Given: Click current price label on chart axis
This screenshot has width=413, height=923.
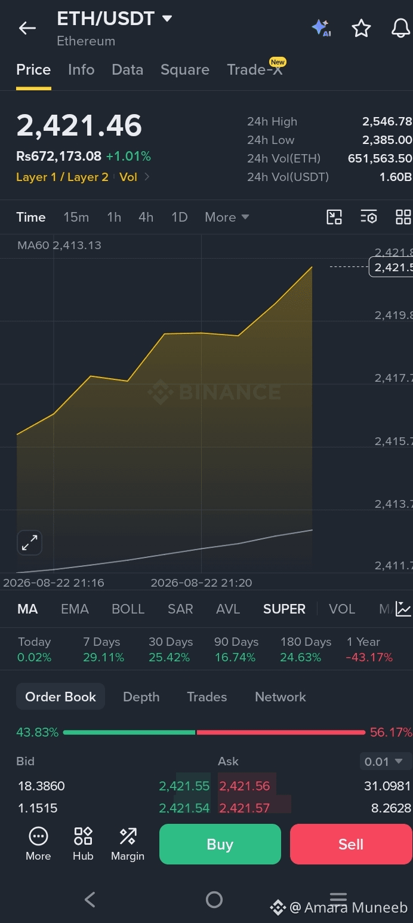Looking at the screenshot, I should (391, 267).
